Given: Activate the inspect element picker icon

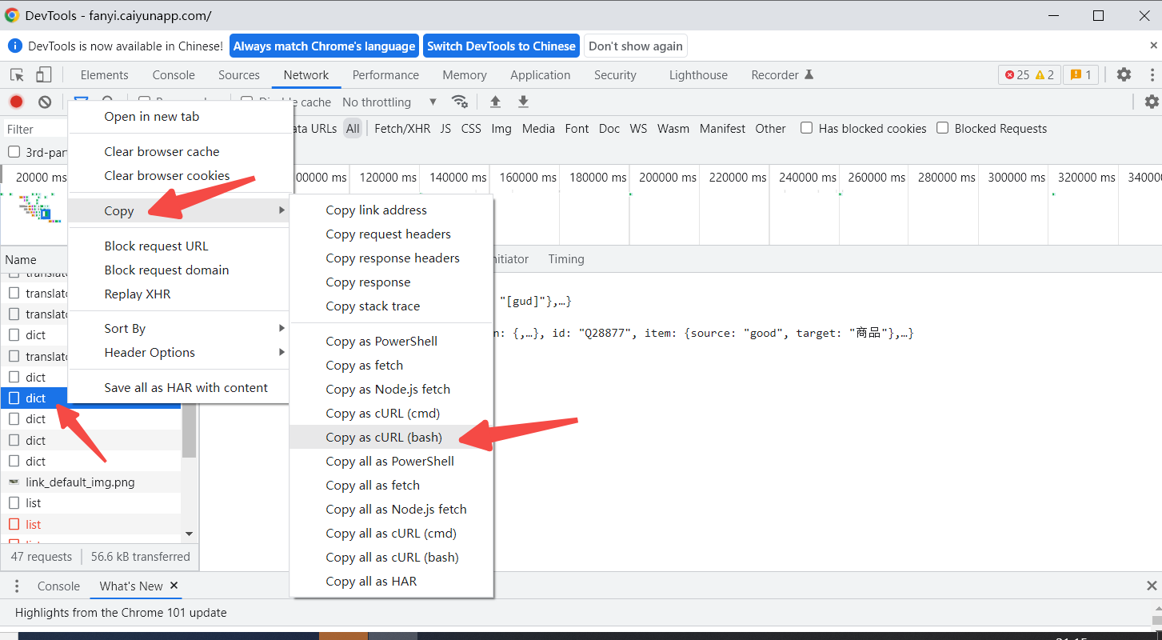Looking at the screenshot, I should click(17, 75).
